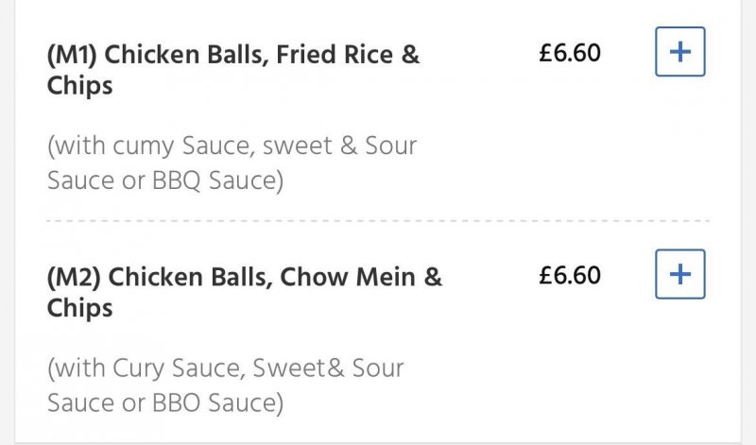This screenshot has width=756, height=445.
Task: Select the M2 sauce options description
Action: tap(225, 385)
